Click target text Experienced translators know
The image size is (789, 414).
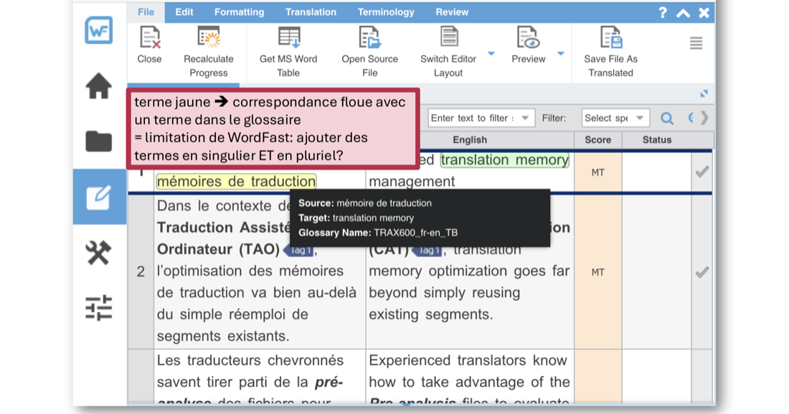pos(468,361)
